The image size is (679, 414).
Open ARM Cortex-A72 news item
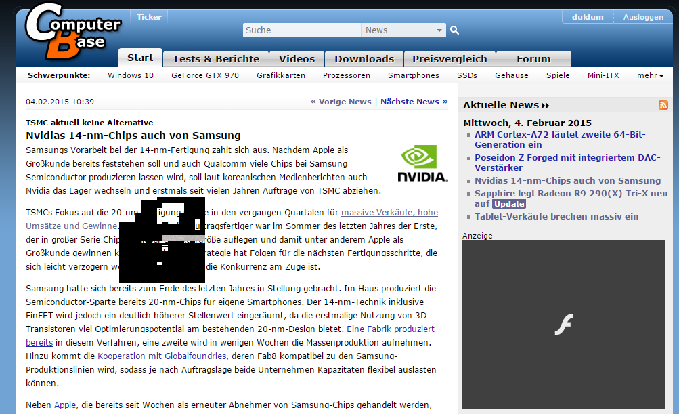coord(560,140)
